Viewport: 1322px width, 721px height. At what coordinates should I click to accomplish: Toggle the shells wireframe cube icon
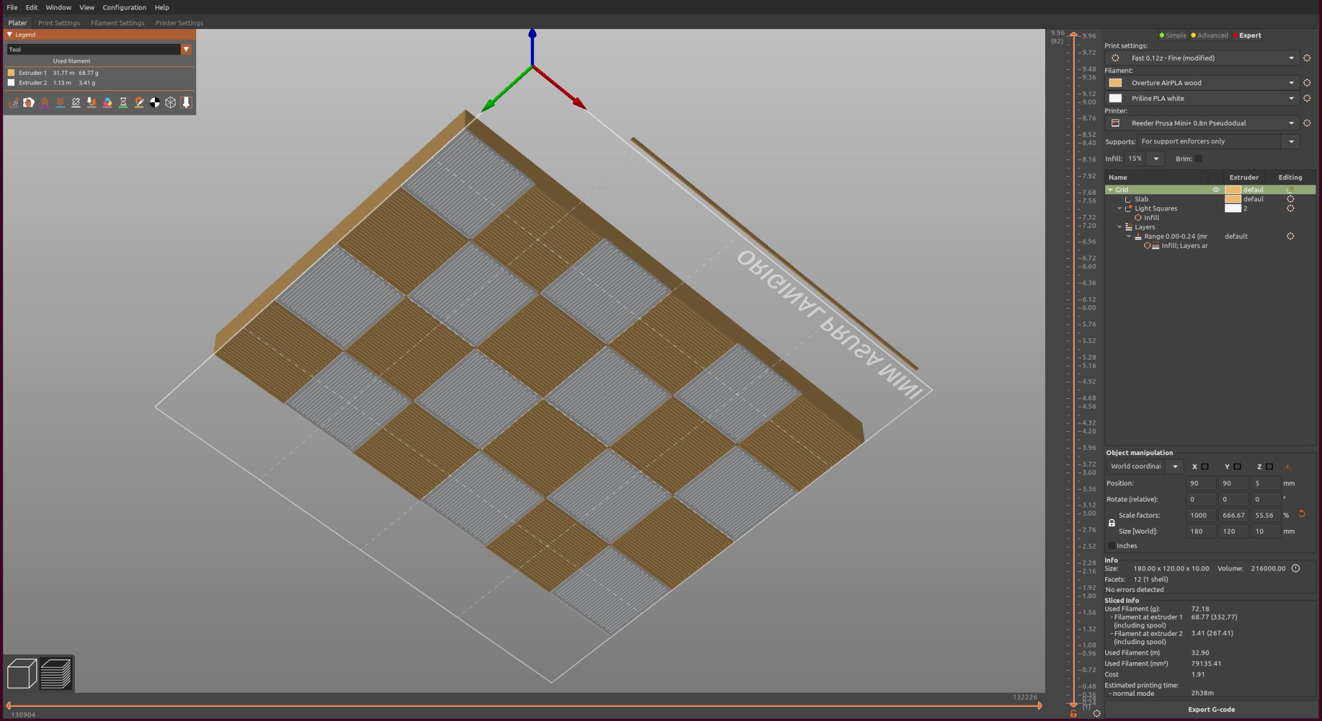coord(170,103)
